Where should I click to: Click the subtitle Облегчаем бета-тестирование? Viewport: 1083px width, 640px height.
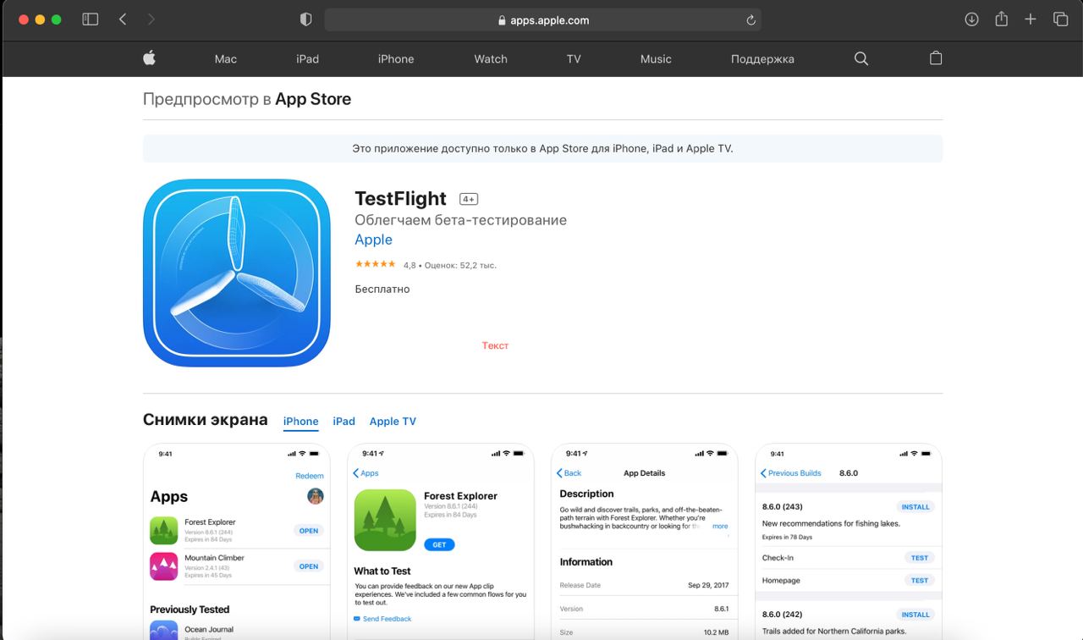point(460,220)
